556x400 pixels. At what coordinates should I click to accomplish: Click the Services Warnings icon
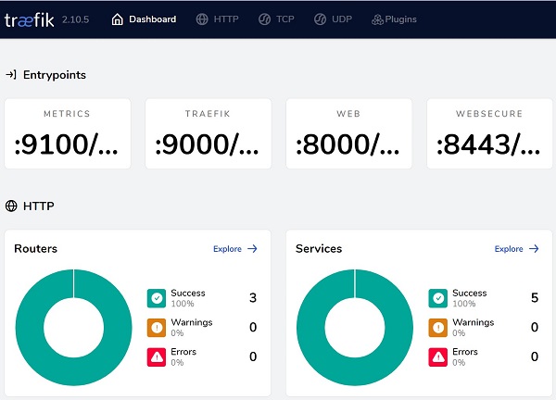(438, 328)
